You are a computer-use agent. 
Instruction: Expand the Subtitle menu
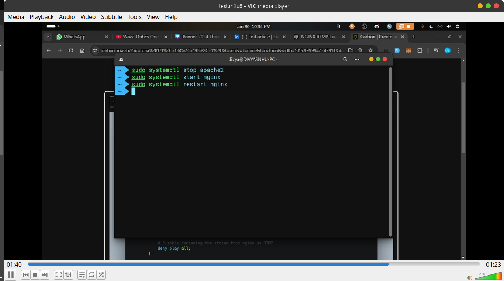(112, 17)
